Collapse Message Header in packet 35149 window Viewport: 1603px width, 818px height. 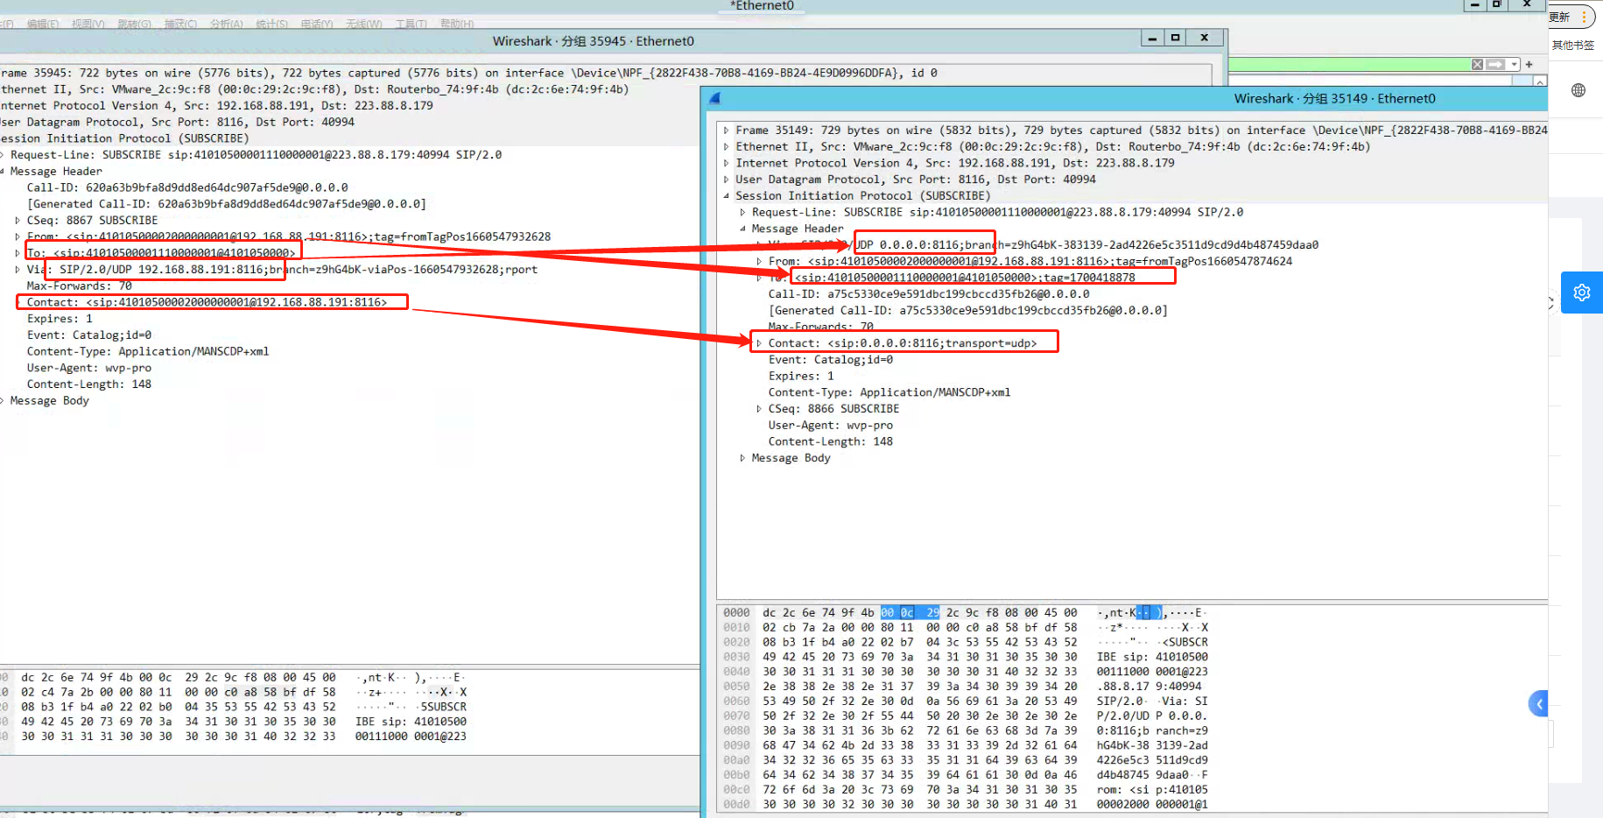click(742, 229)
